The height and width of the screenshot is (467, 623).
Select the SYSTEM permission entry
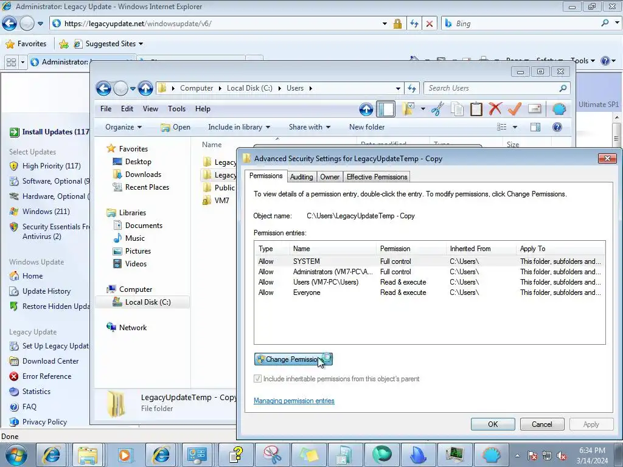[x=430, y=261]
